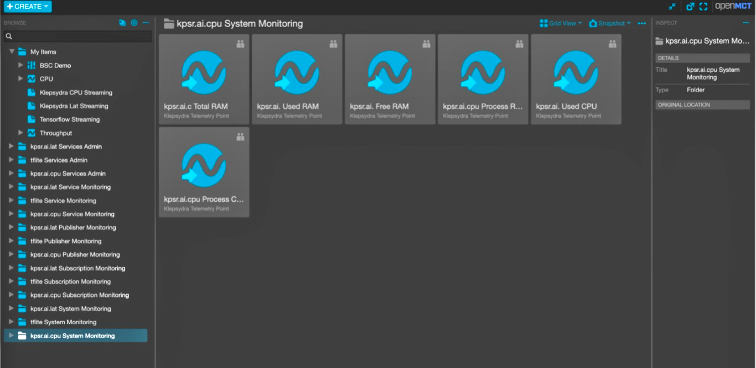Open tflite Publisher Monitoring folder
The width and height of the screenshot is (756, 368).
[x=66, y=241]
